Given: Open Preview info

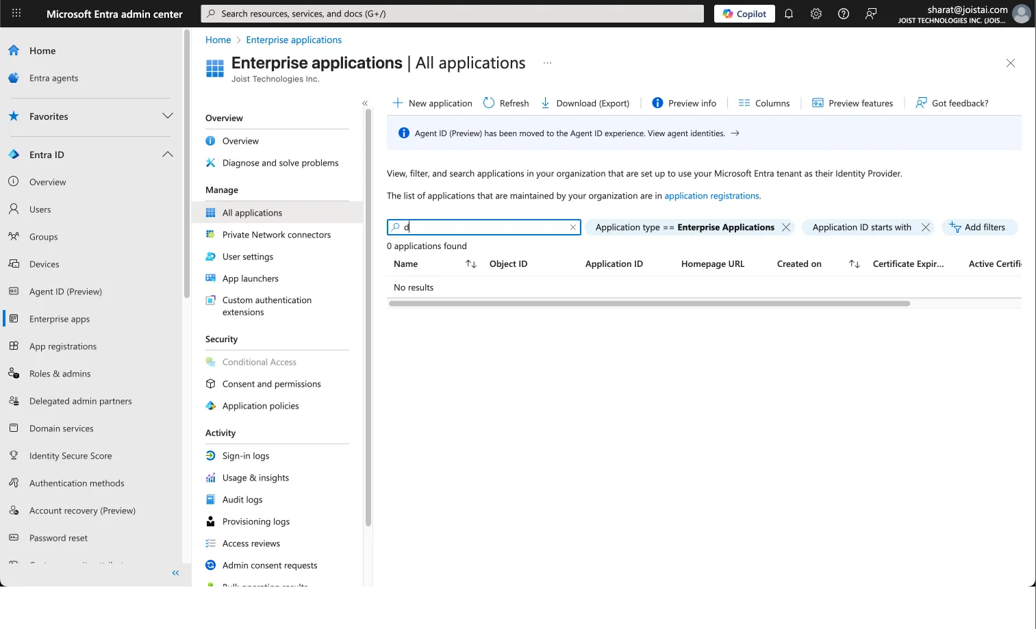Looking at the screenshot, I should [684, 103].
